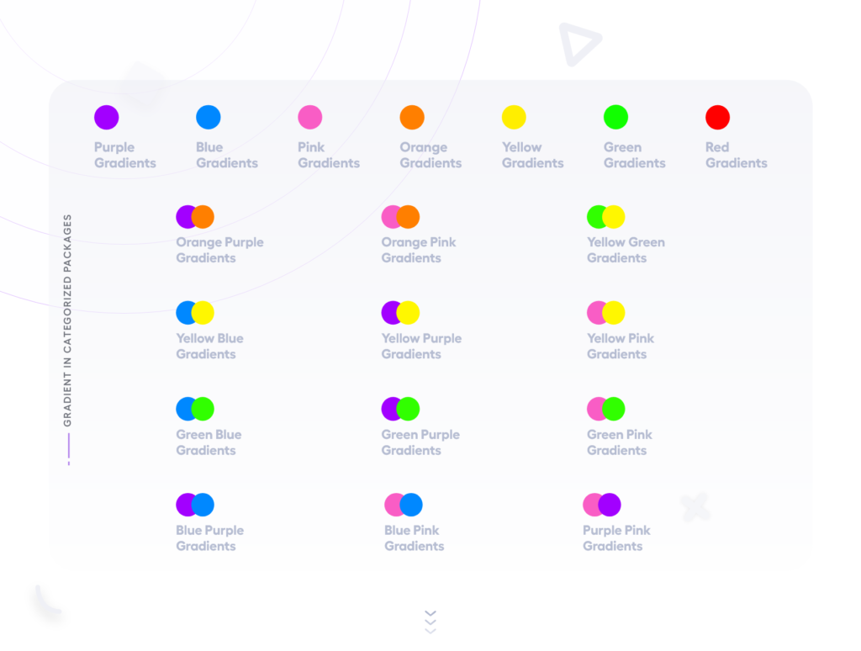Click the pink gradient circle swatch
The width and height of the screenshot is (861, 651).
coord(310,117)
